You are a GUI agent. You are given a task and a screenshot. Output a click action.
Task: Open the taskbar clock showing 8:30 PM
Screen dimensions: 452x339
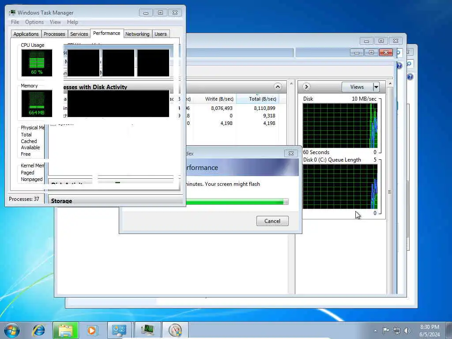tap(429, 331)
